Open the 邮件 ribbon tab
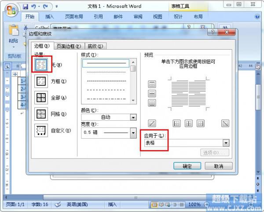This screenshot has height=212, width=264. pos(118,17)
